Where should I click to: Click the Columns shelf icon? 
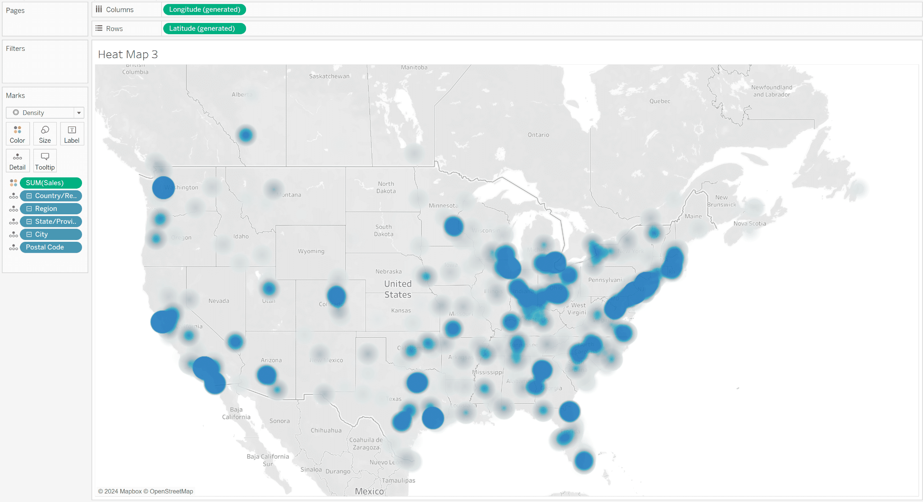click(x=100, y=9)
